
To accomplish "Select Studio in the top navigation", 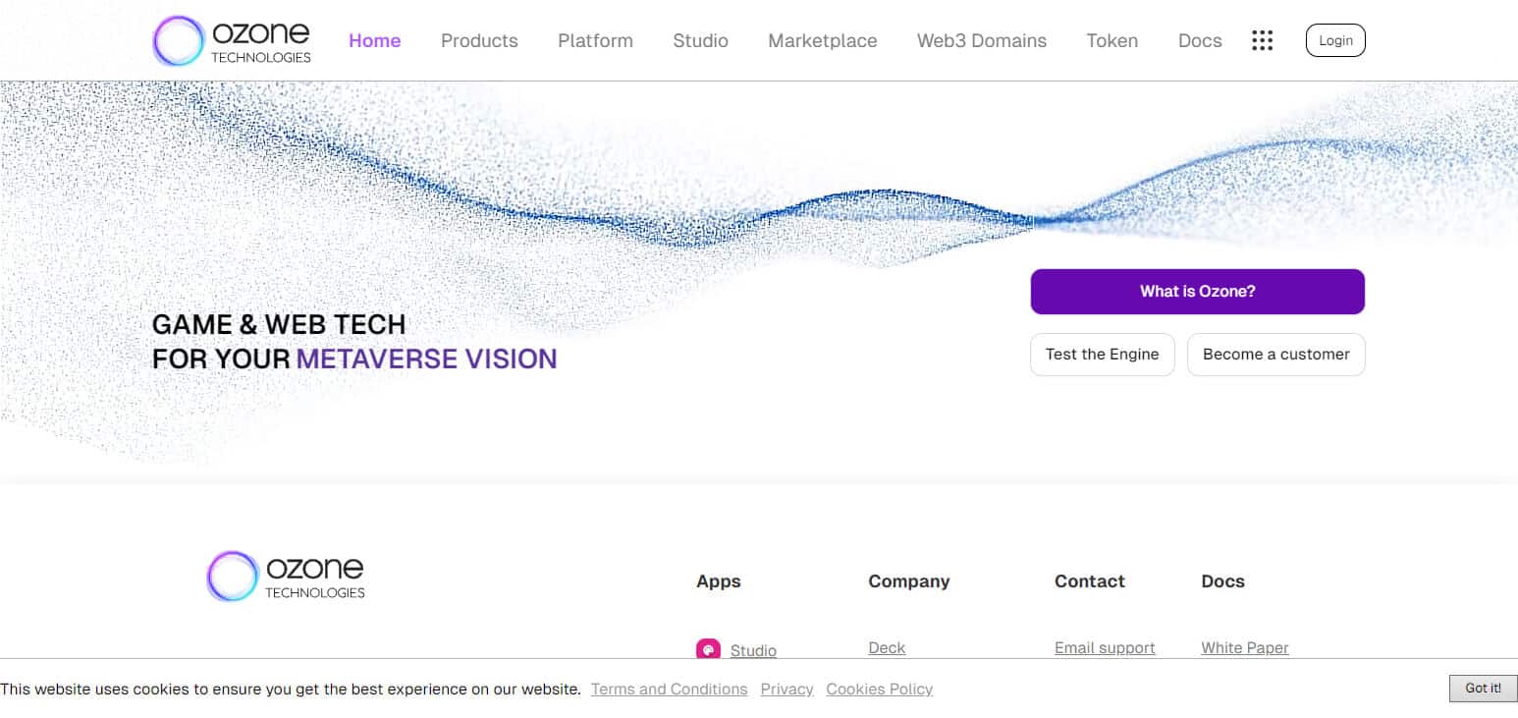I will click(x=700, y=40).
